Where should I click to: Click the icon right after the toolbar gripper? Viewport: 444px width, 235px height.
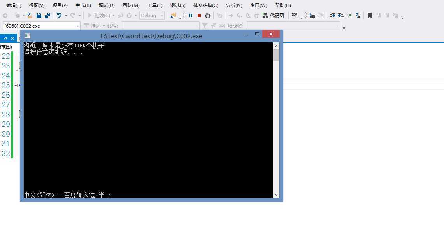point(312,16)
